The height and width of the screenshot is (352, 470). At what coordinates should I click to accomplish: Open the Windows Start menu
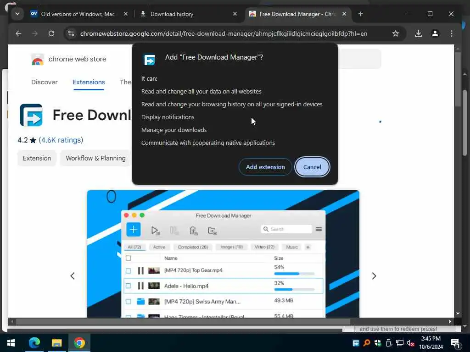11,343
